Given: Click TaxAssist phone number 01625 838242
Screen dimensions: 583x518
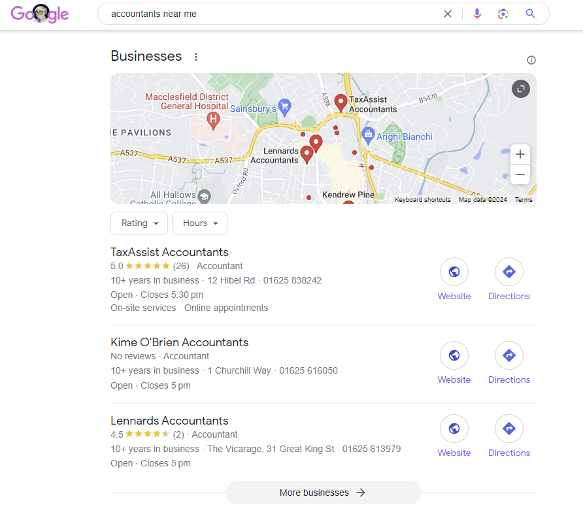Looking at the screenshot, I should (292, 280).
